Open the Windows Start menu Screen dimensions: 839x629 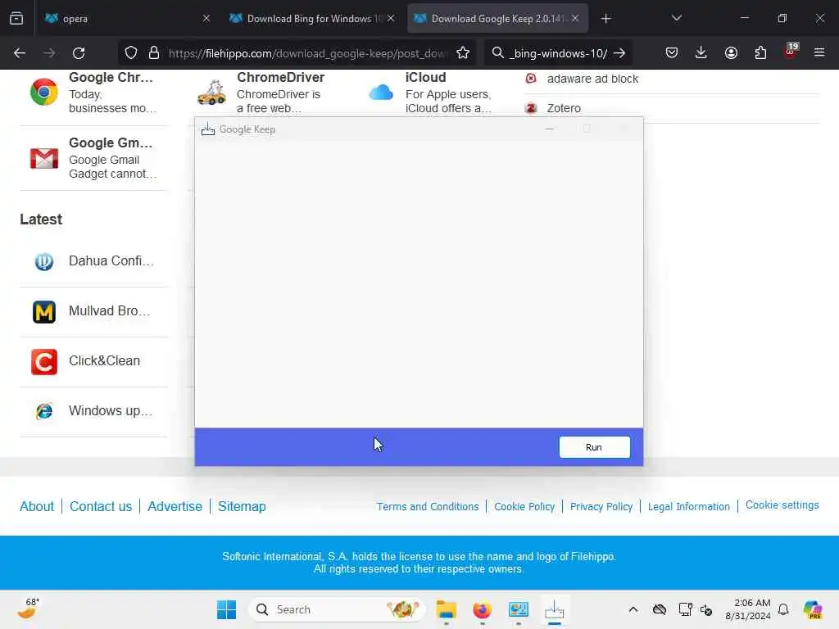(x=226, y=609)
